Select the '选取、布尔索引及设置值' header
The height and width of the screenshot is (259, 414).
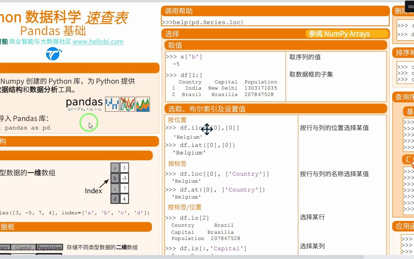pos(276,109)
